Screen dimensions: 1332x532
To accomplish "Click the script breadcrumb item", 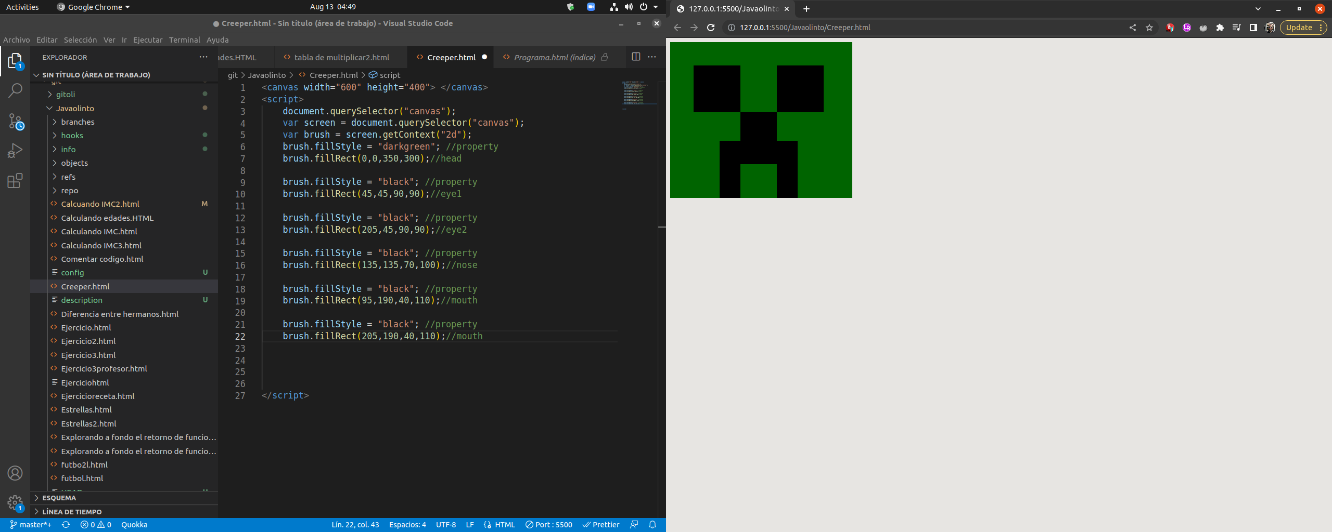I will point(385,75).
